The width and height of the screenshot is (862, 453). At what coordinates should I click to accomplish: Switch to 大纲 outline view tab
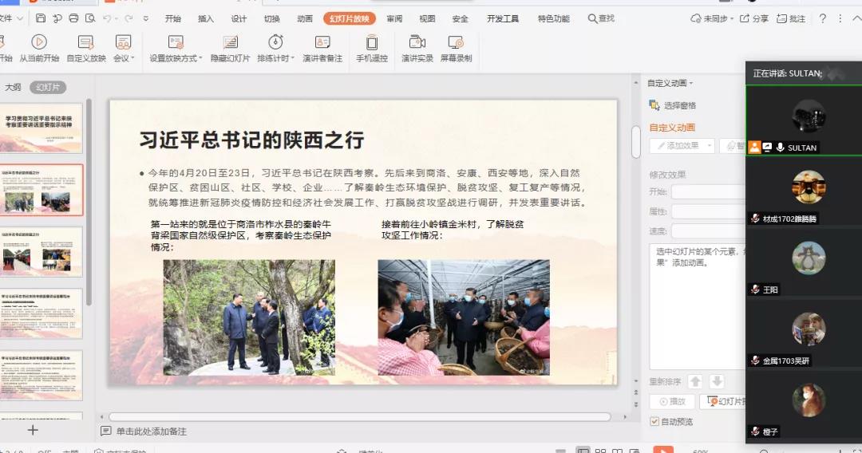coord(13,87)
